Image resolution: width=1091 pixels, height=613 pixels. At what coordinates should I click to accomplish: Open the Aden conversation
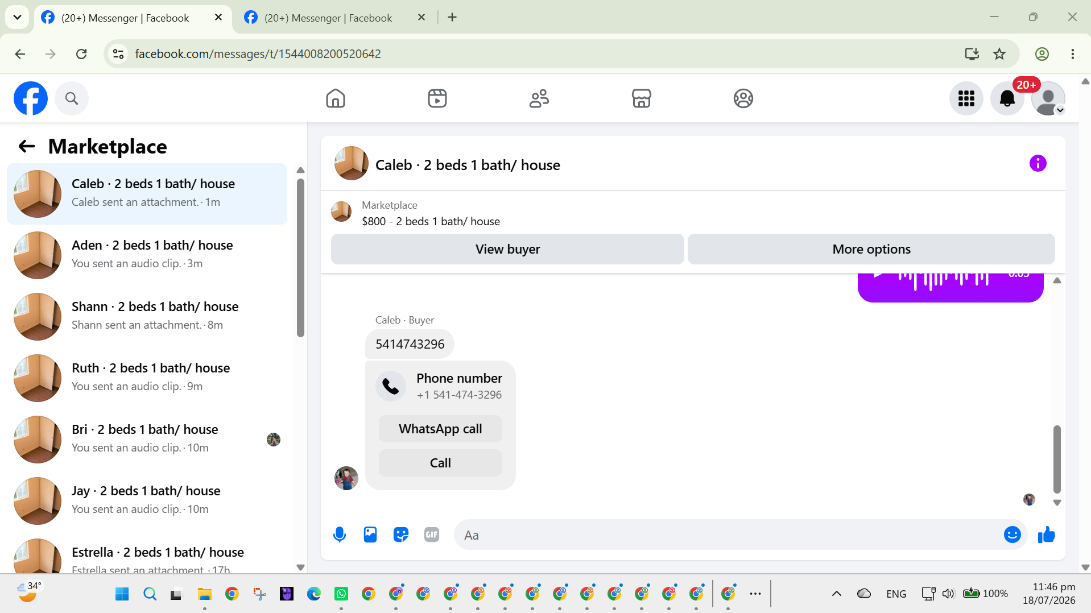point(147,255)
